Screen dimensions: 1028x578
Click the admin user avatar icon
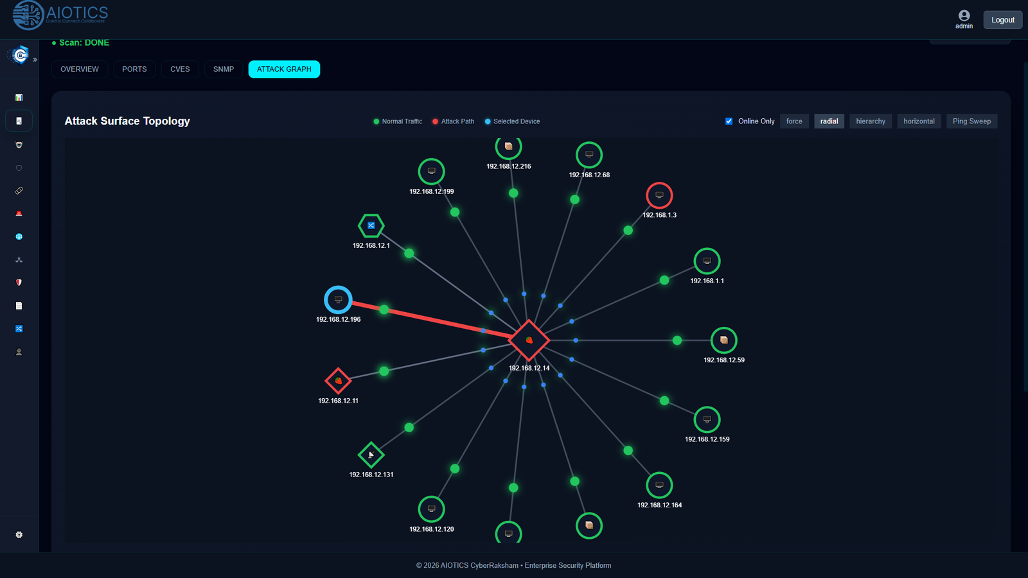(x=964, y=15)
